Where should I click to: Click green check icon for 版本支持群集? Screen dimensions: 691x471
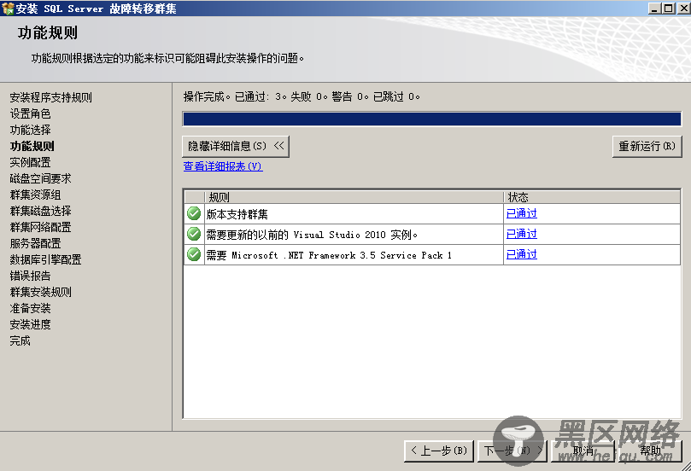click(194, 213)
